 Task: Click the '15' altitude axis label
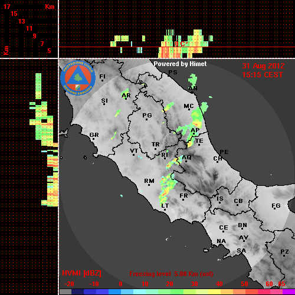click(14, 14)
